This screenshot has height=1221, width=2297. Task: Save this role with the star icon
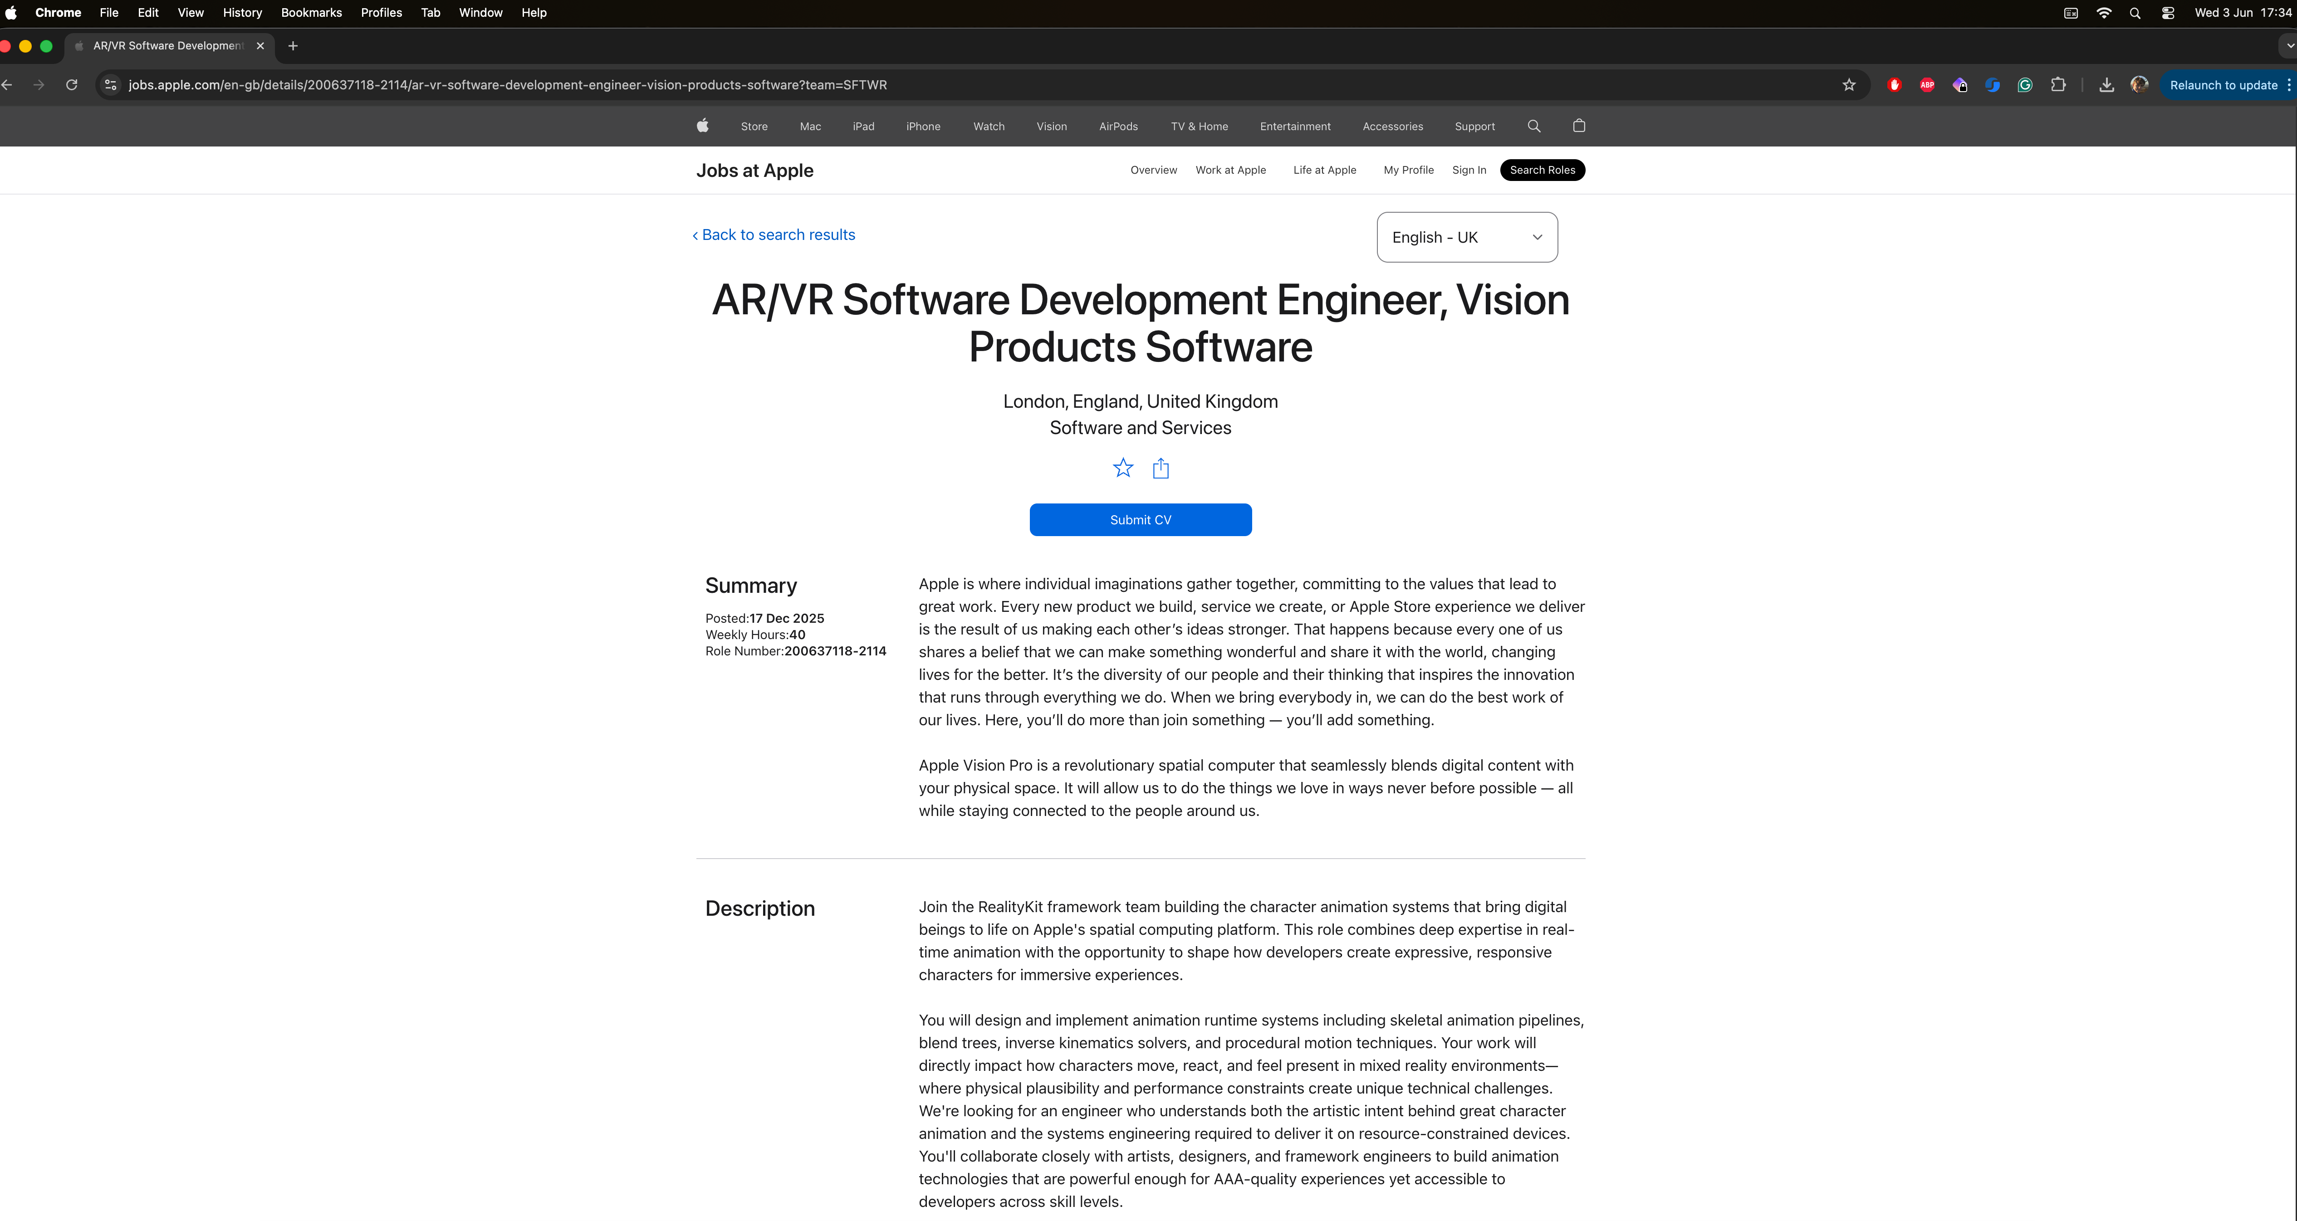tap(1123, 468)
